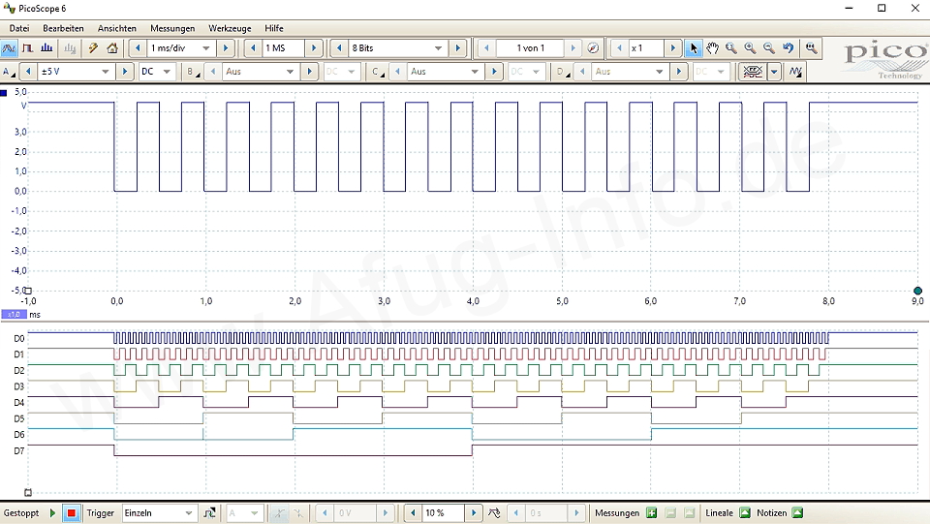930x524 pixels.
Task: Open the Bearbeiten menu
Action: (x=64, y=28)
